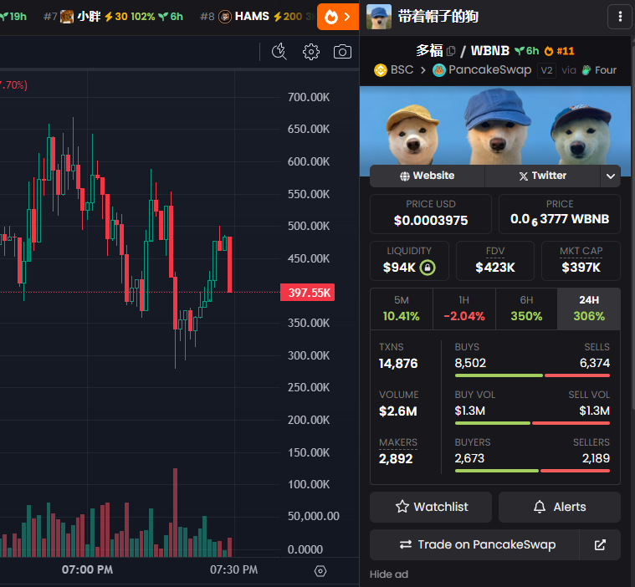Click the indicator quick-search lightning icon
The image size is (635, 587).
(x=279, y=52)
